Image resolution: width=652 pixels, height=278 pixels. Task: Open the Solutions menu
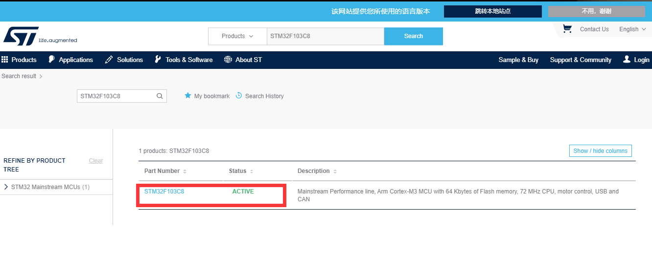click(x=130, y=60)
